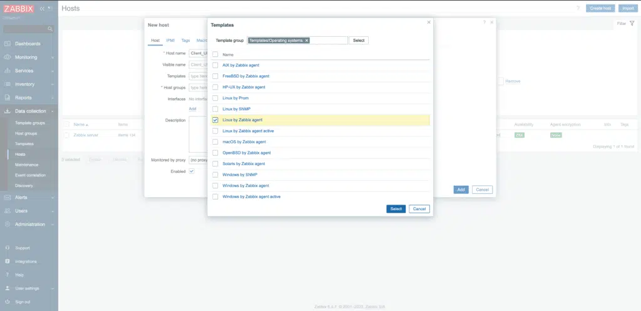Click the Template group input field
Viewport: 641px width, 311px height.
[297, 41]
